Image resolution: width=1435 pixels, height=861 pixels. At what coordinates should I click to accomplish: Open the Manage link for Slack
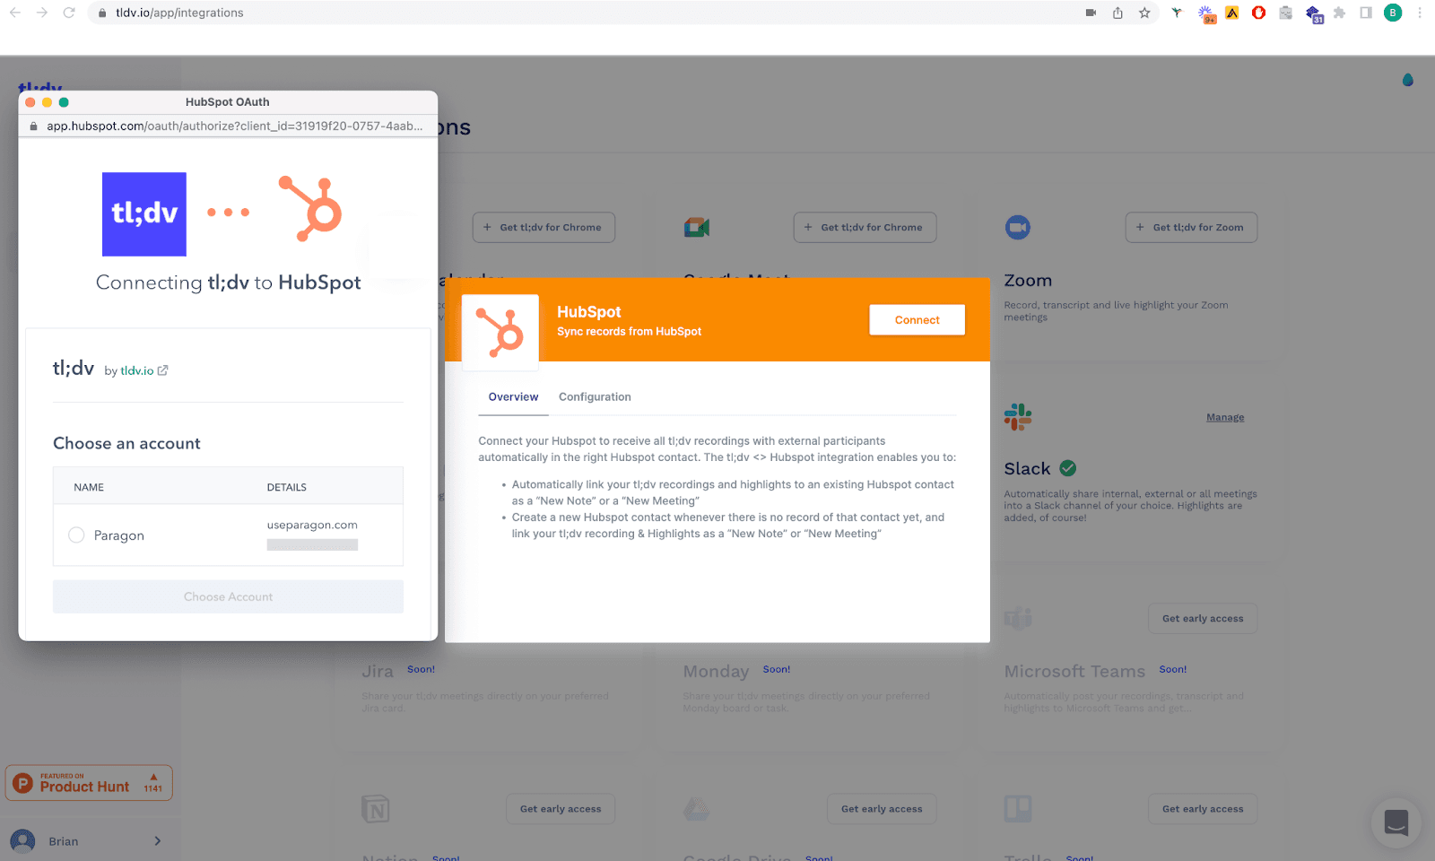point(1225,417)
